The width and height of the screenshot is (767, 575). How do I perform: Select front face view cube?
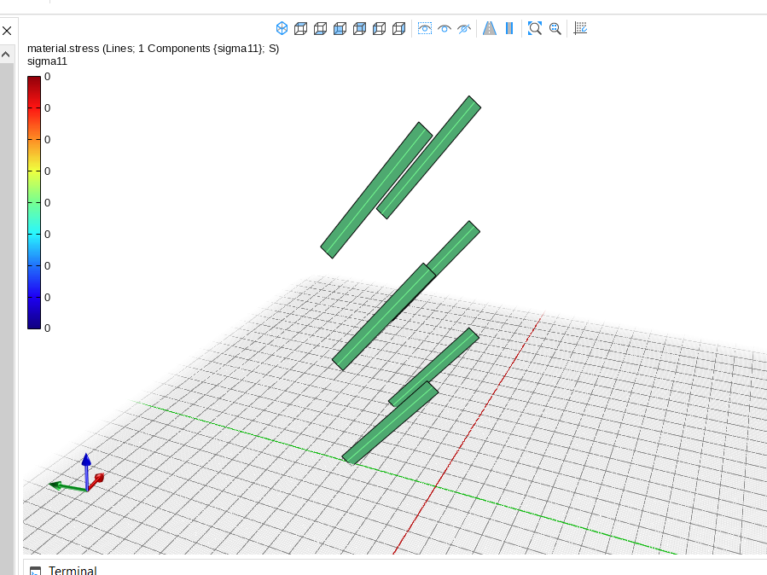(340, 28)
